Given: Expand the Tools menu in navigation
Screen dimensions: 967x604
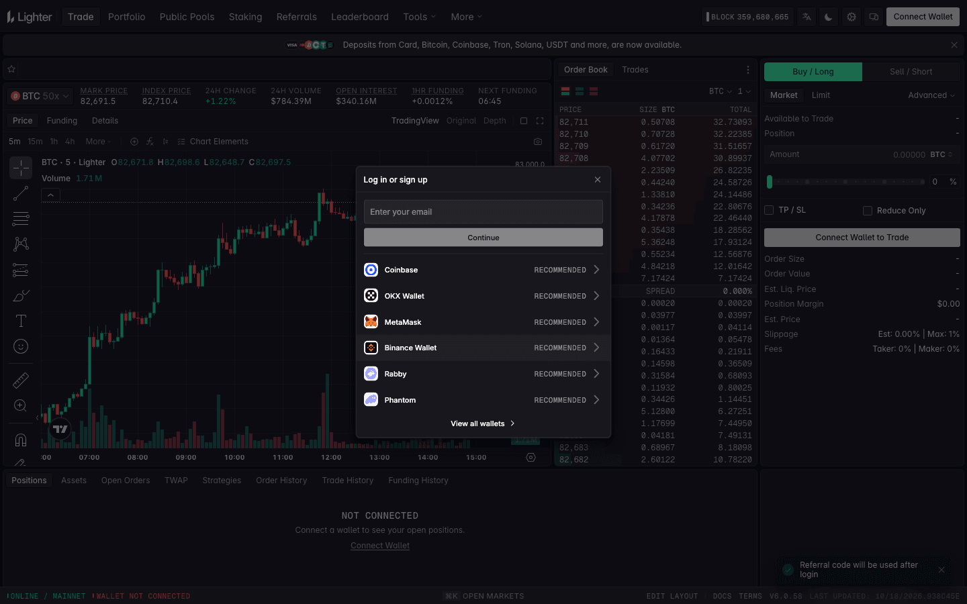Looking at the screenshot, I should tap(420, 17).
